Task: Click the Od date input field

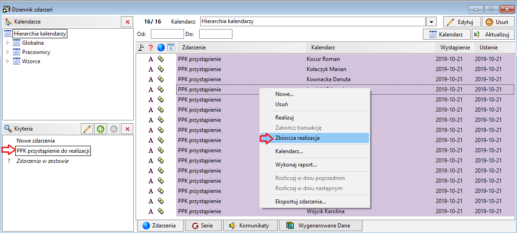Action: (x=167, y=34)
